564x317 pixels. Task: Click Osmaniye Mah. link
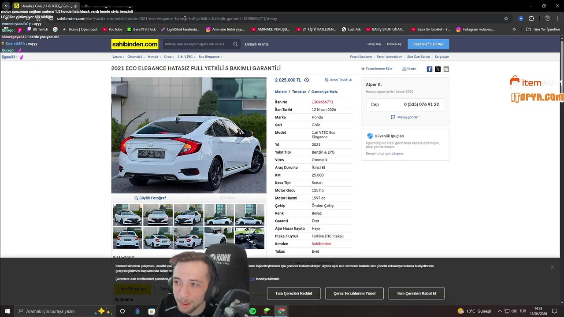(x=325, y=92)
